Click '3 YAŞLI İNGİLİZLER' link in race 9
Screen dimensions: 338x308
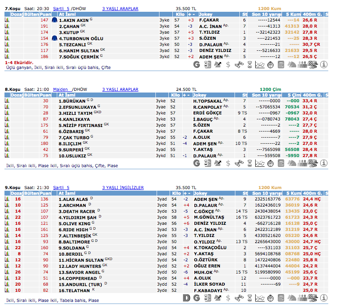tap(123, 188)
